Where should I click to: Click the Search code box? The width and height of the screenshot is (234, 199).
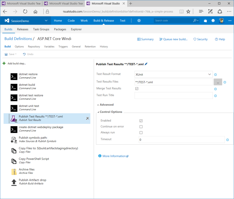pyautogui.click(x=173, y=20)
